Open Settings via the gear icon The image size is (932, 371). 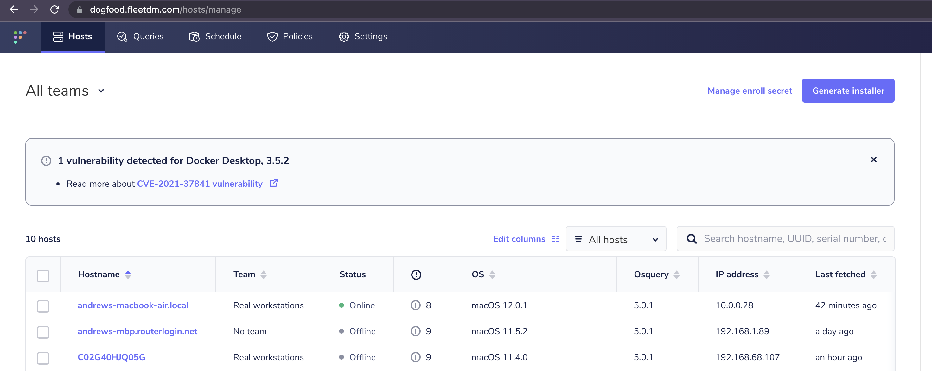(x=344, y=36)
